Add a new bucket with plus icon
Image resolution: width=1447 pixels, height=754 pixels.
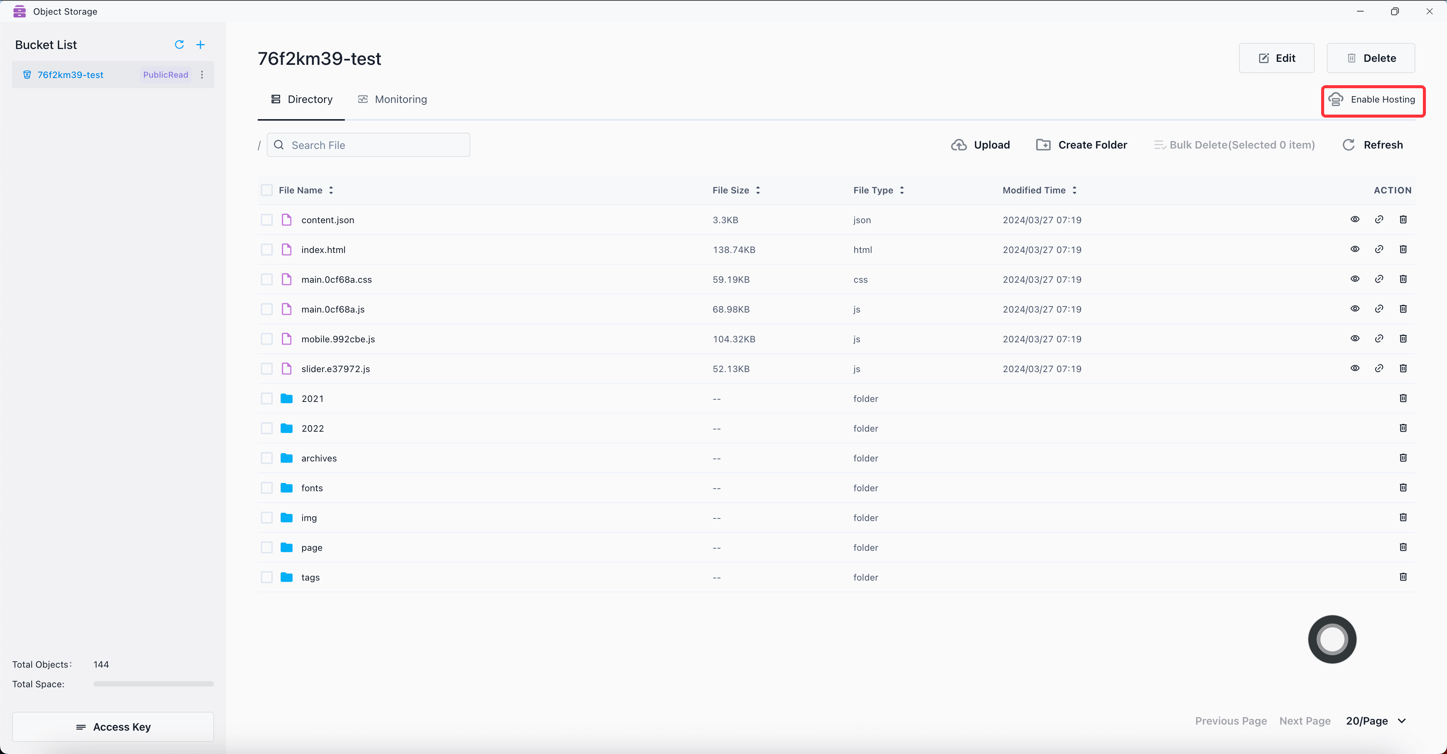[x=200, y=44]
